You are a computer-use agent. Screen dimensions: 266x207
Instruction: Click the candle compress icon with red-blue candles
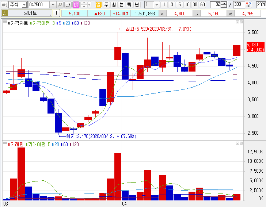click(x=248, y=5)
